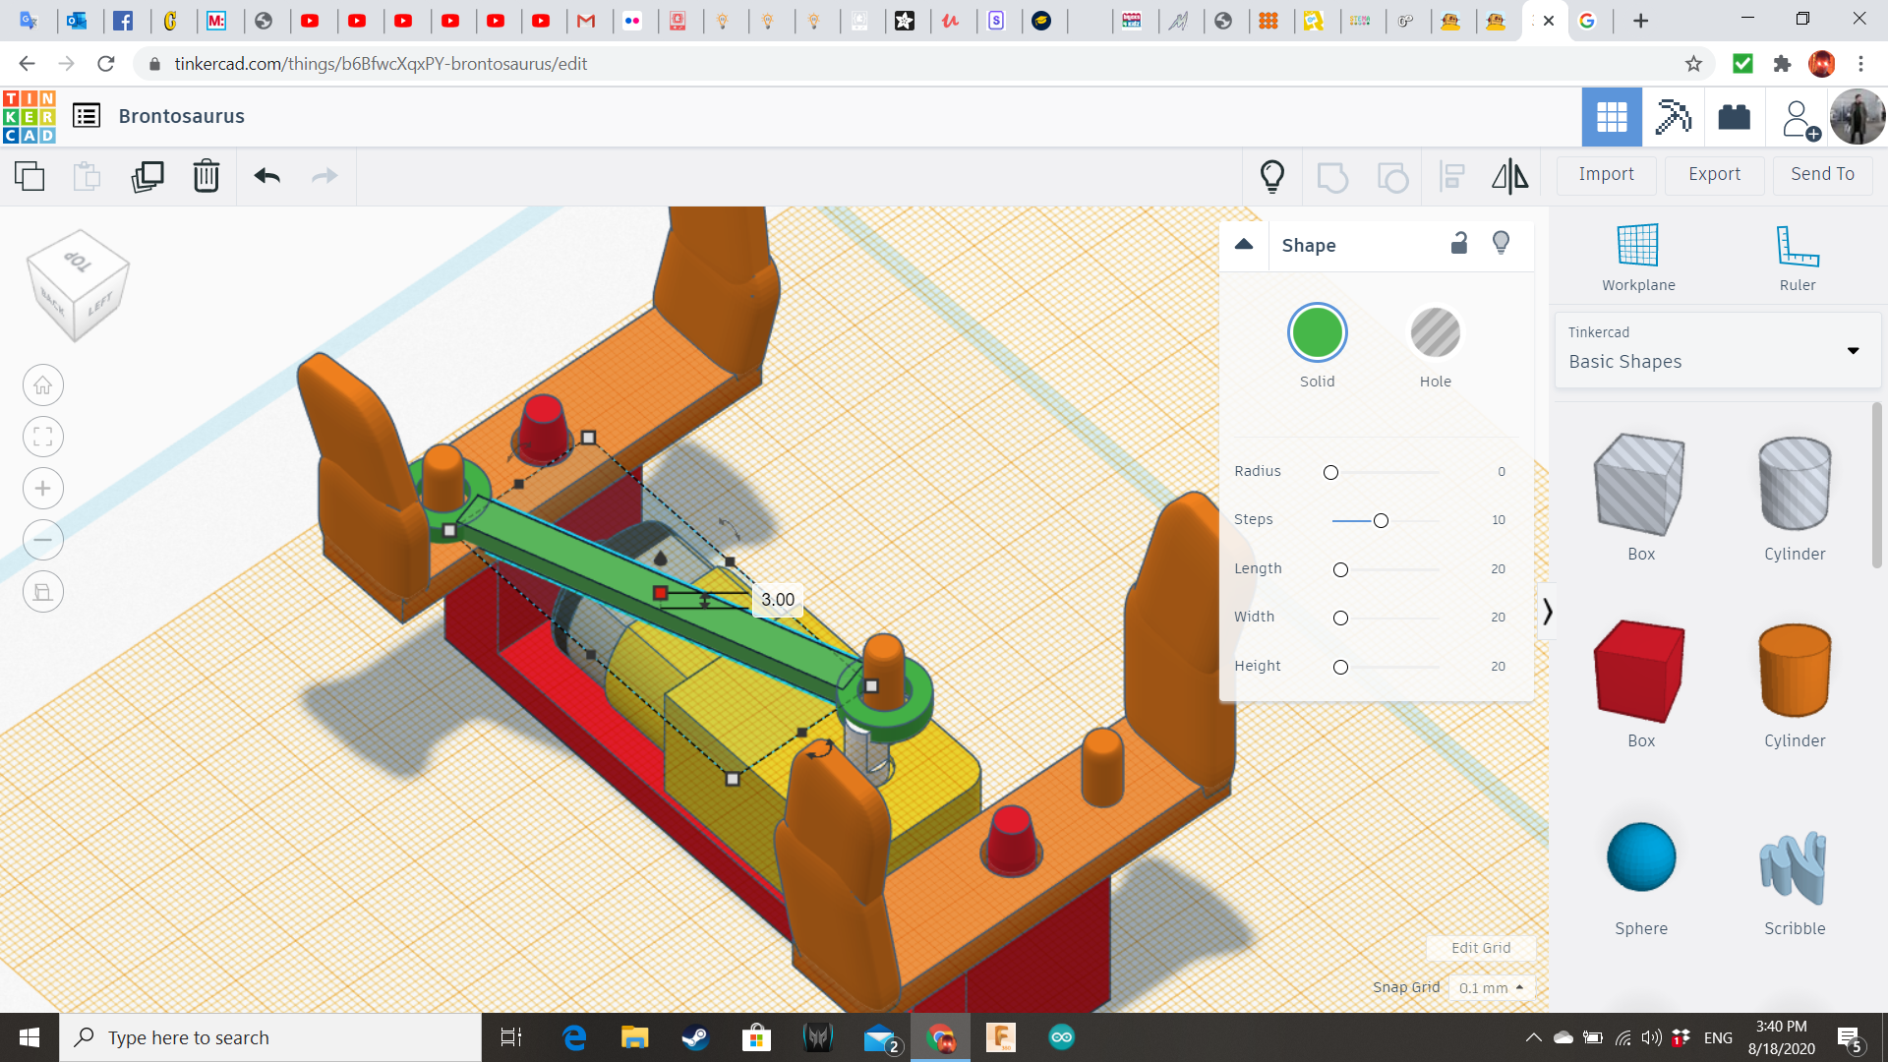Screen dimensions: 1888x1062
Task: Open the design menu next to the Tinkercad logo
Action: point(88,115)
